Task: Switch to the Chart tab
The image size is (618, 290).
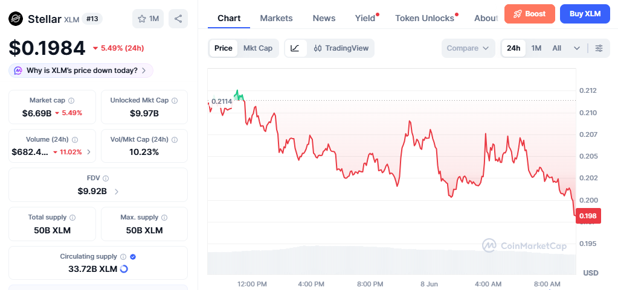Action: click(x=229, y=18)
